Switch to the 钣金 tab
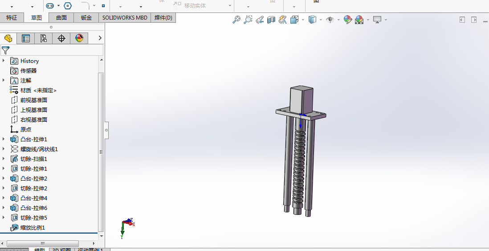 (86, 17)
